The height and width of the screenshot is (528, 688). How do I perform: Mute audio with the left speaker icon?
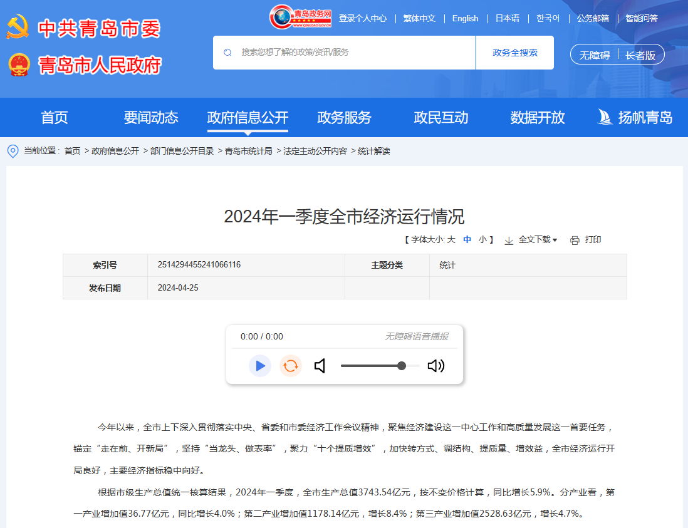320,366
